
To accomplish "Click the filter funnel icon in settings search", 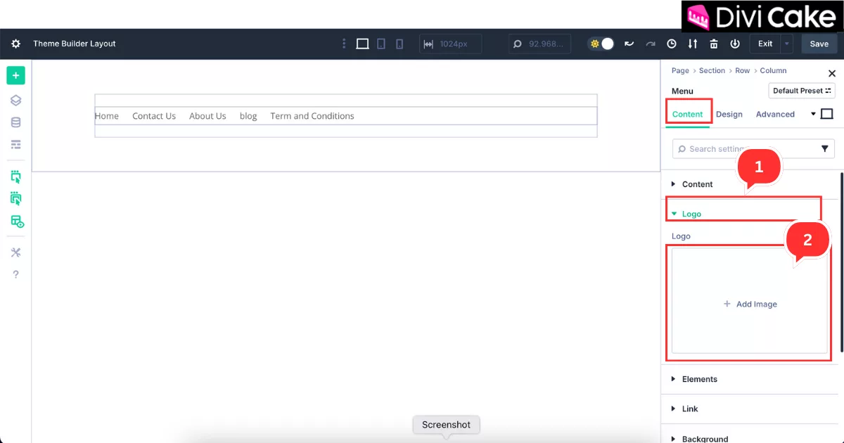I will pyautogui.click(x=825, y=149).
